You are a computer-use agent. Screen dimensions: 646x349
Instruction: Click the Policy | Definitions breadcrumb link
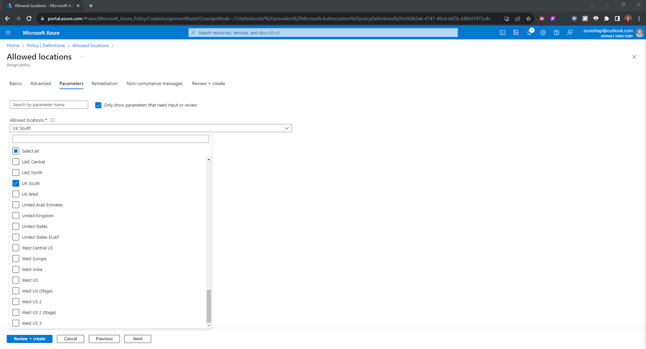(46, 45)
